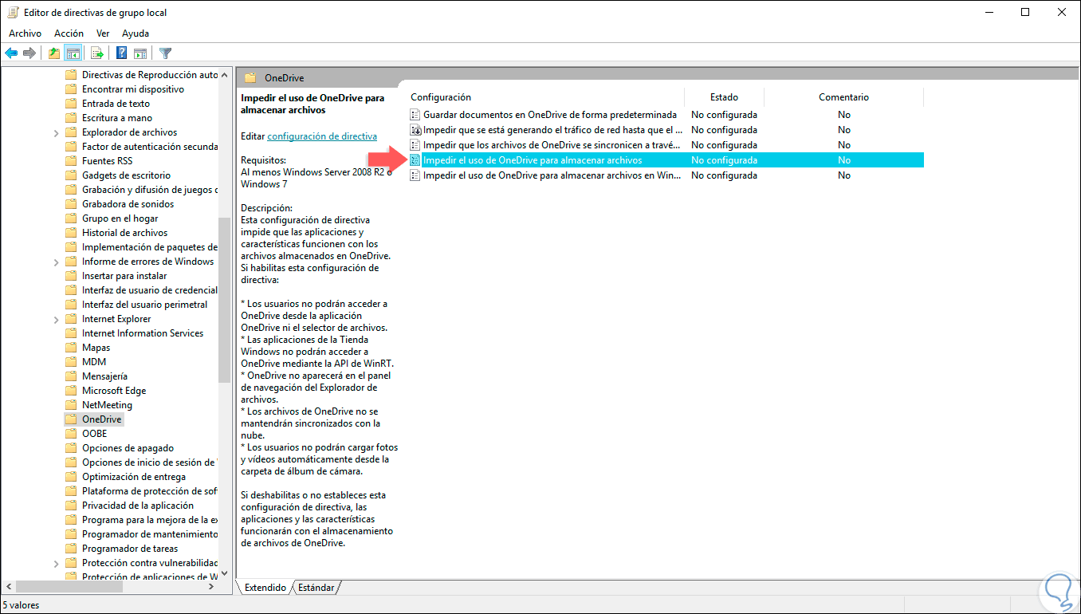Toggle the show/hide action pane icon
1081x614 pixels.
click(x=140, y=53)
